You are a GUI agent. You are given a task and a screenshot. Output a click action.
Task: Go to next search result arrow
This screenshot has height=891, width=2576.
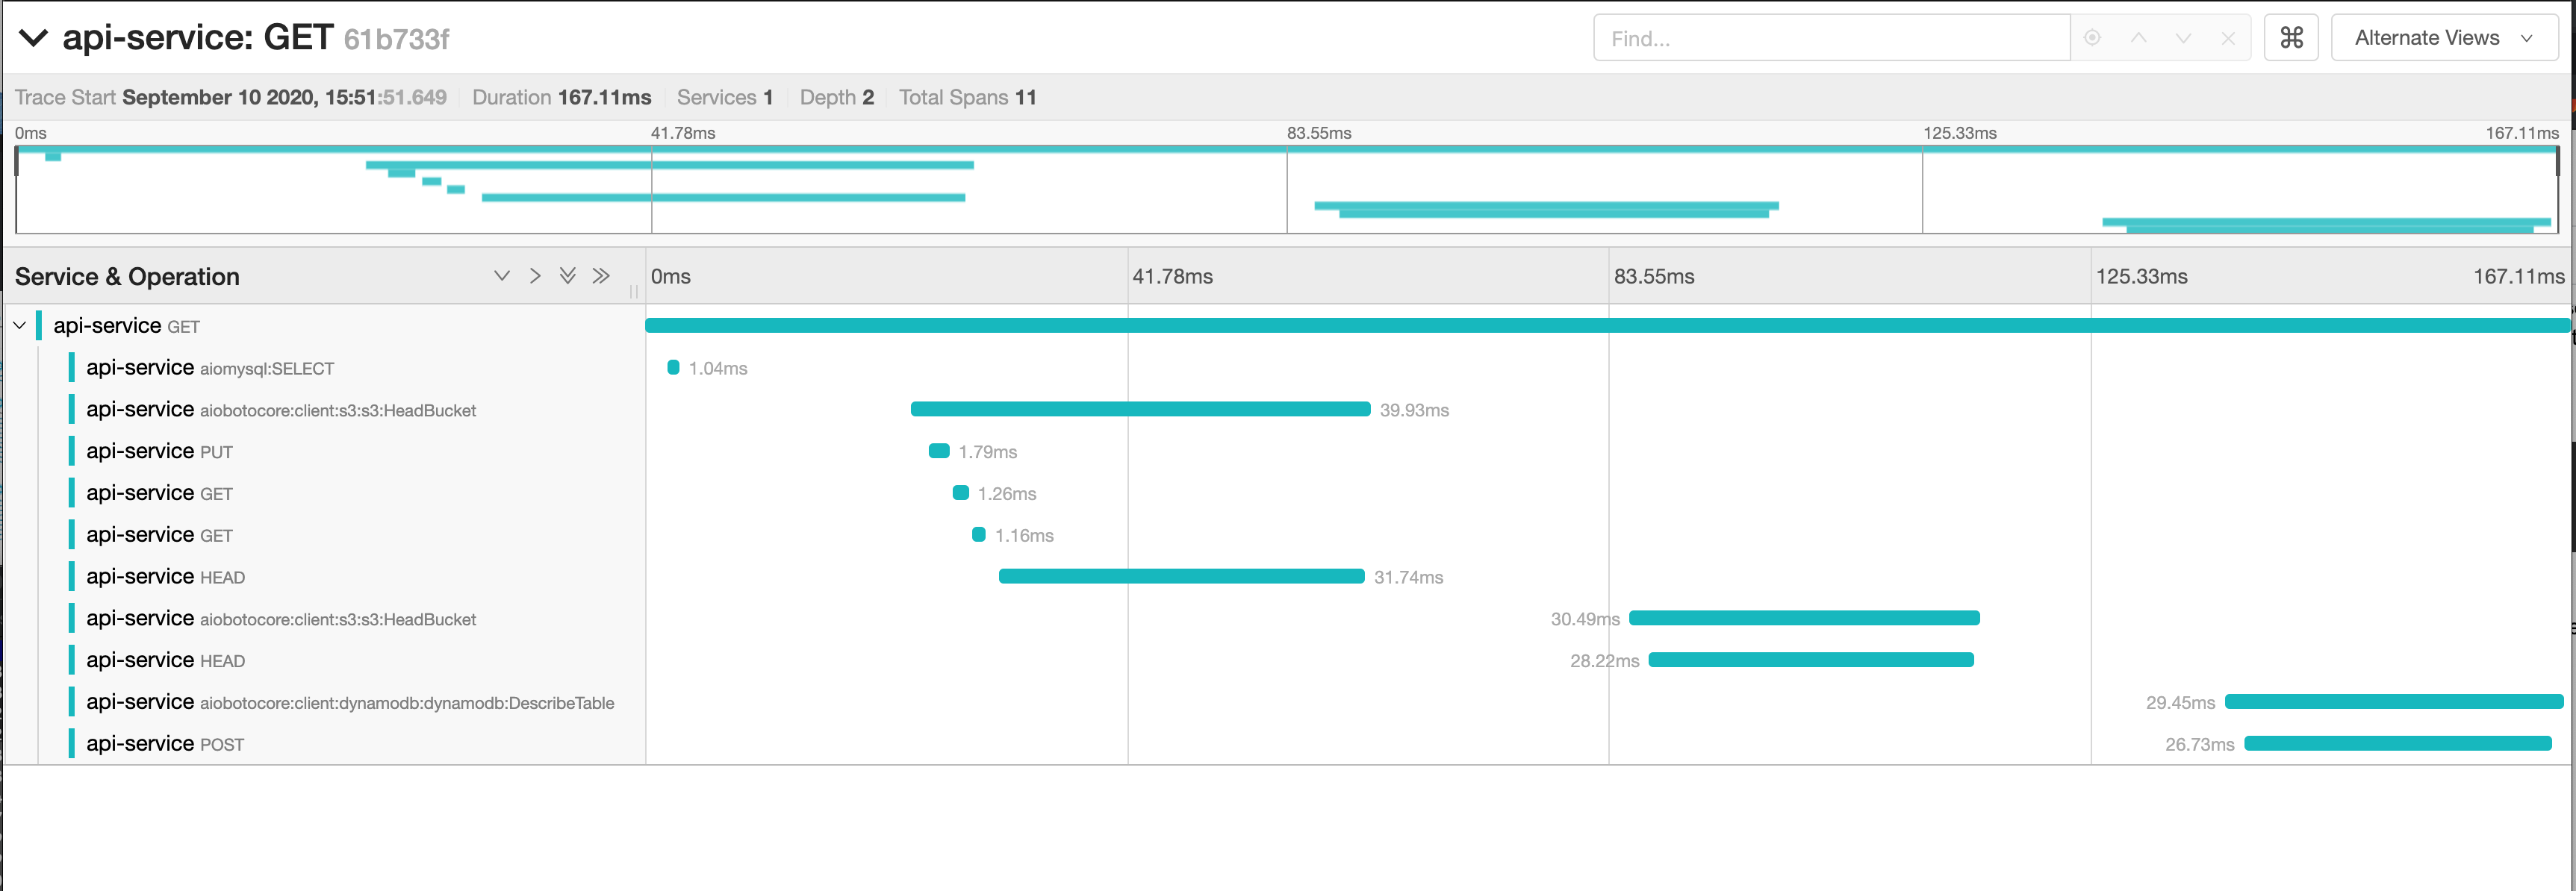[x=2183, y=38]
